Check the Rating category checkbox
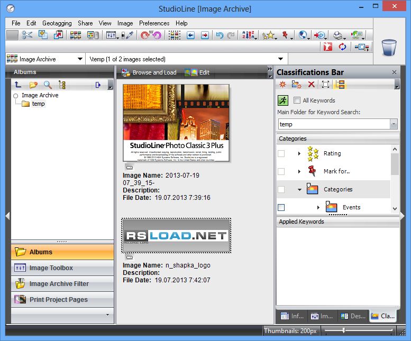 281,153
